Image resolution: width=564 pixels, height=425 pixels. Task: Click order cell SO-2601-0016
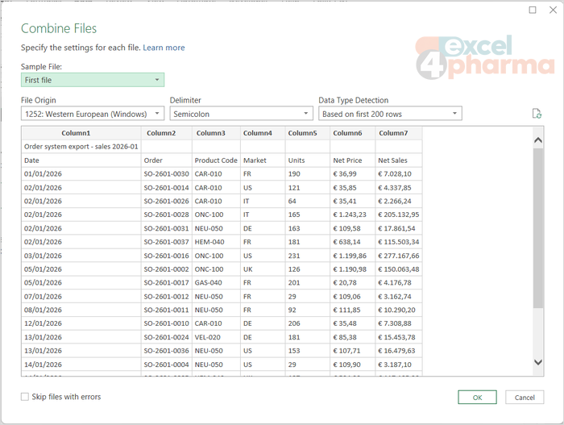coord(167,256)
